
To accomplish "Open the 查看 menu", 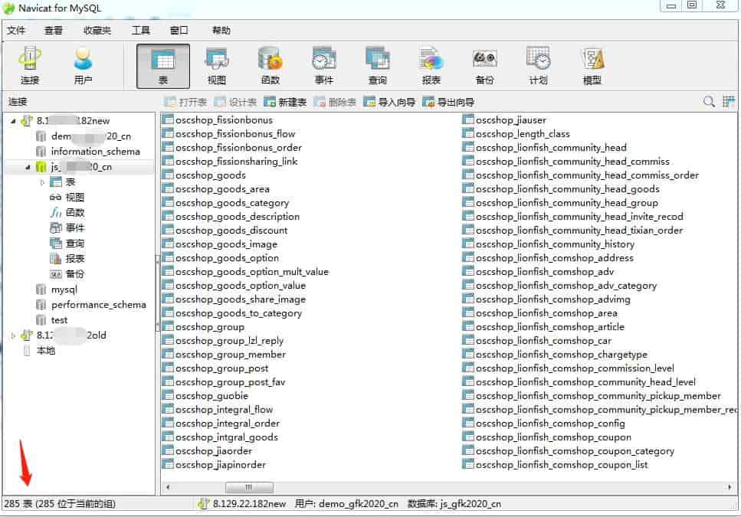I will pos(54,31).
